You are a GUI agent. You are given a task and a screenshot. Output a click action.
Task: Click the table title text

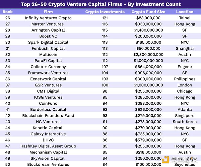tap(100, 4)
